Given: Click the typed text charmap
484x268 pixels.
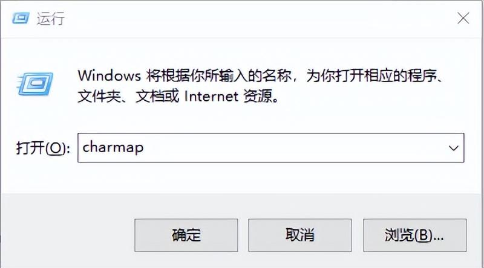Looking at the screenshot, I should 113,147.
